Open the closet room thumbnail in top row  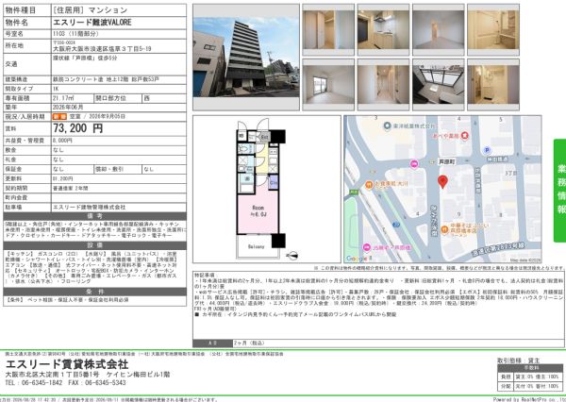click(328, 29)
